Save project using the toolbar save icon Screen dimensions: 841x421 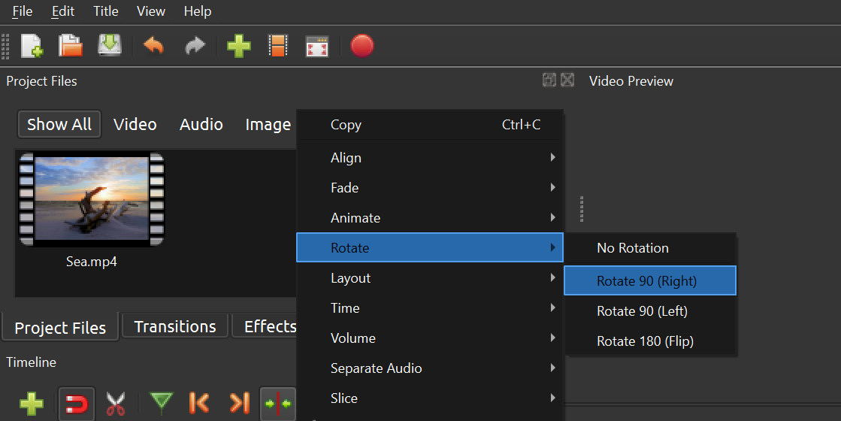[x=110, y=47]
